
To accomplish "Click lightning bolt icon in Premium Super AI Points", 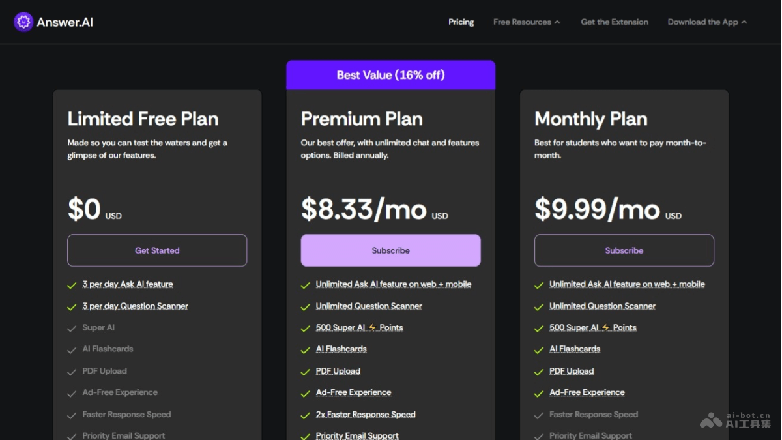I will point(372,328).
